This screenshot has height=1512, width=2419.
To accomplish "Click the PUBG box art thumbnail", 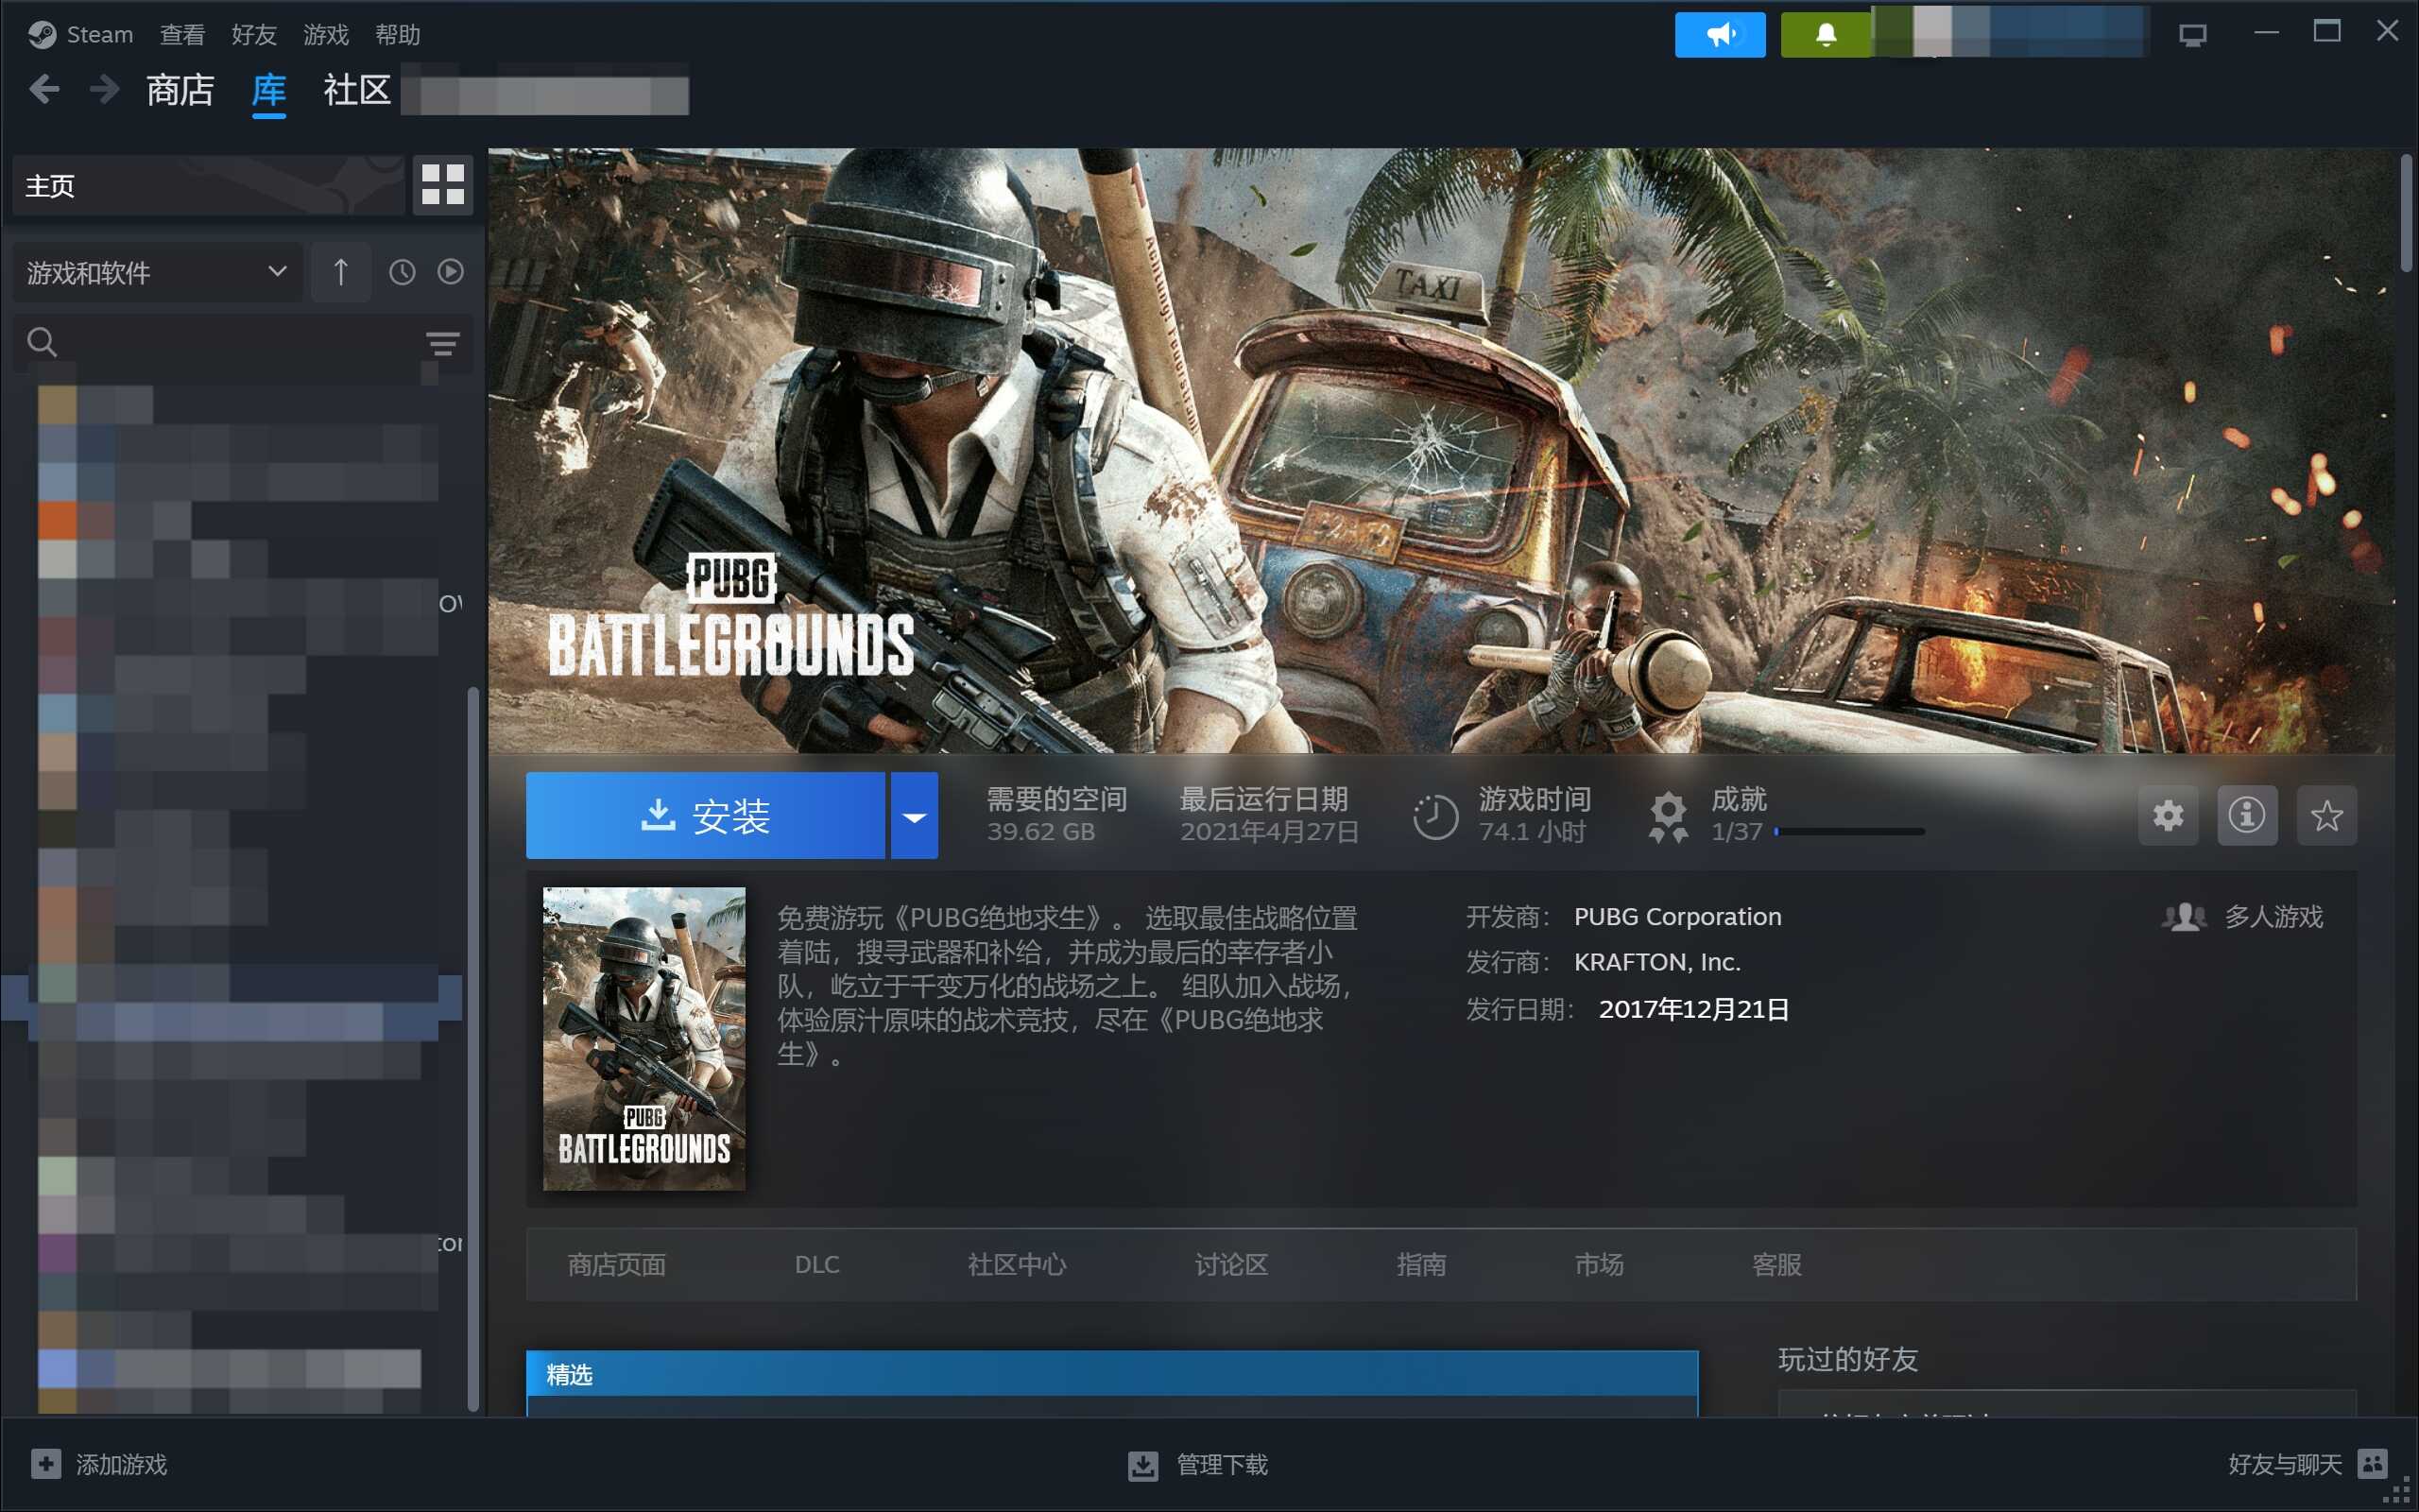I will (643, 1038).
